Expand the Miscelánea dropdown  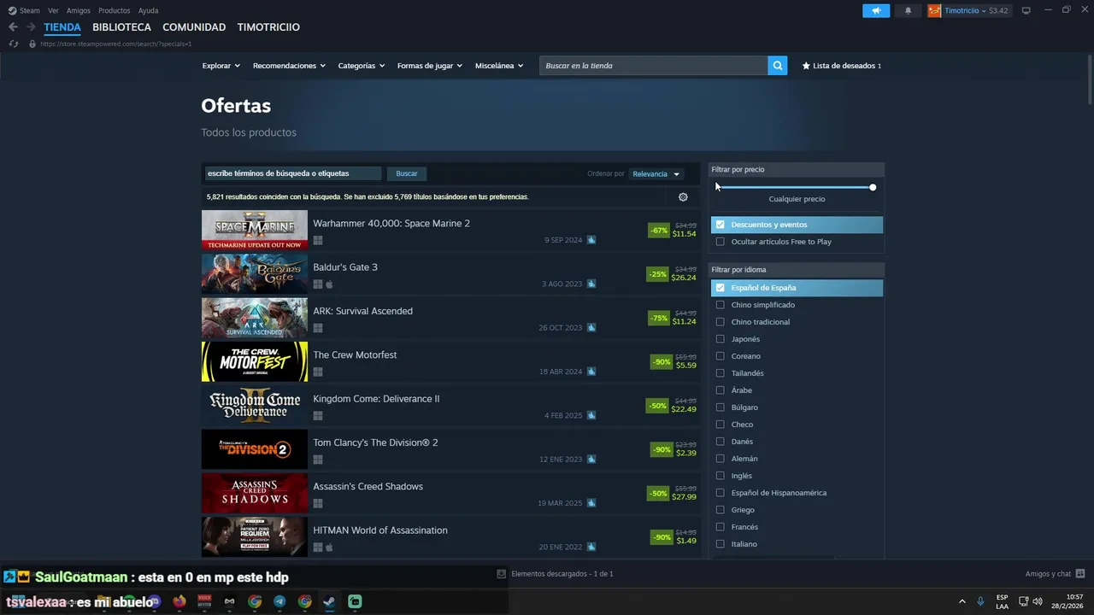click(x=499, y=66)
